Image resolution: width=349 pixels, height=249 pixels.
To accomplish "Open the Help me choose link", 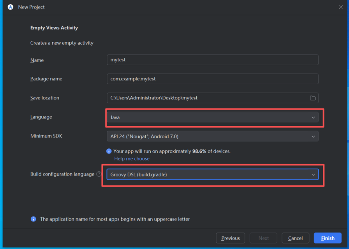I will [132, 158].
